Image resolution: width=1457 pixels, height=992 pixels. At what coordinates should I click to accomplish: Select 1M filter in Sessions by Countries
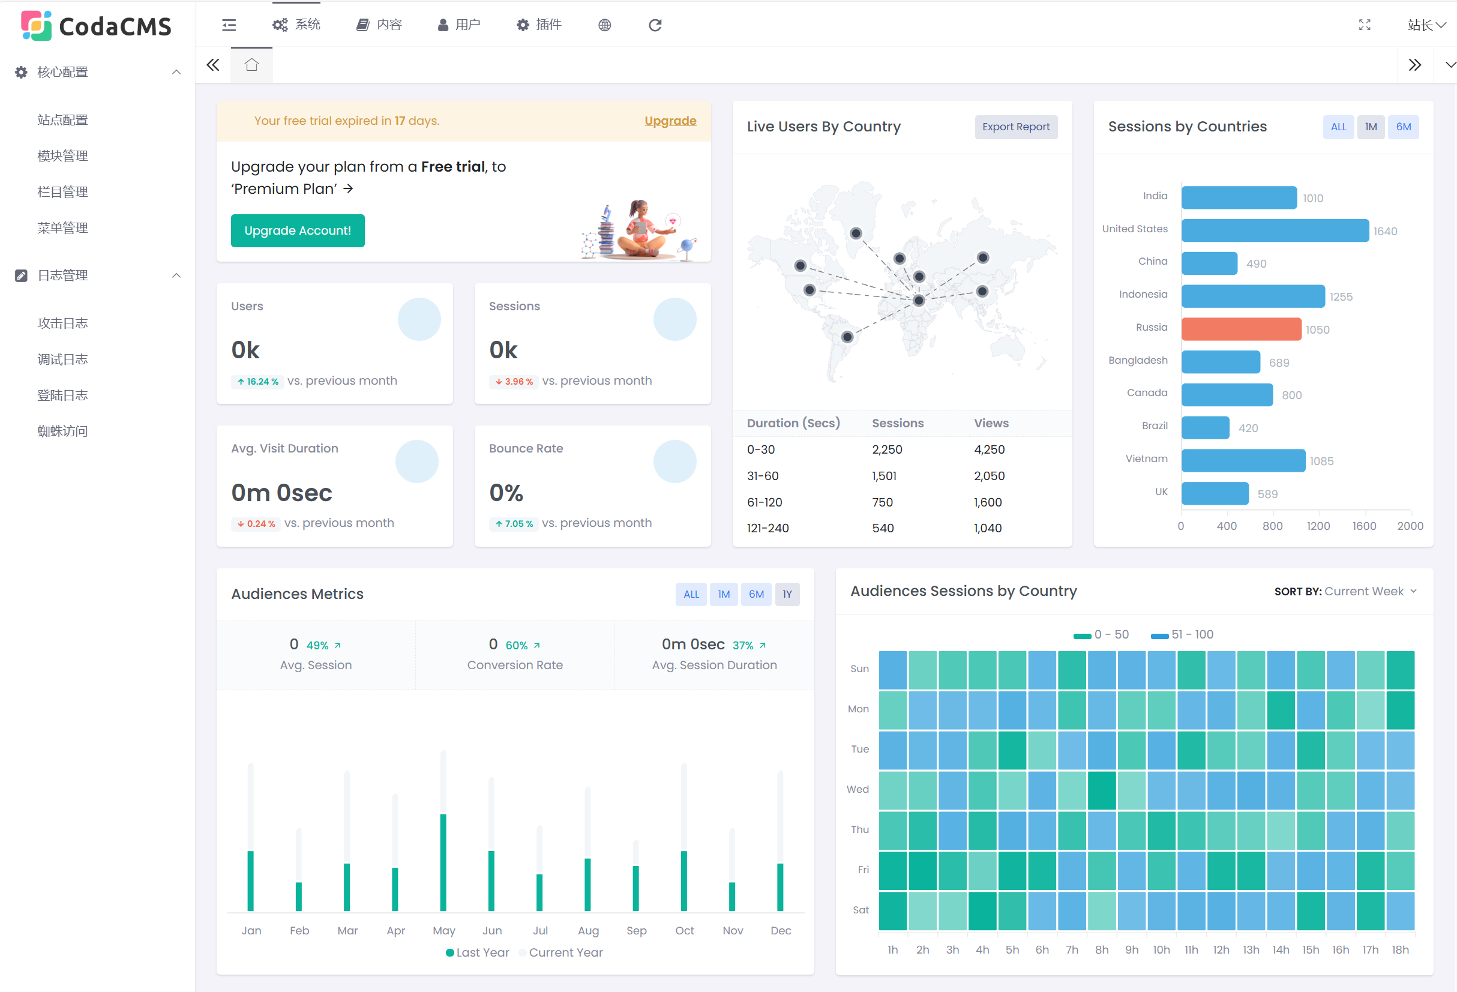tap(1371, 127)
